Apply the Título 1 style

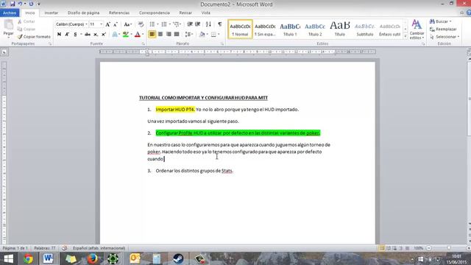290,29
